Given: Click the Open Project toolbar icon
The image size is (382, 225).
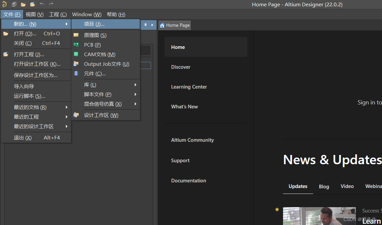Looking at the screenshot, I should point(33,4).
